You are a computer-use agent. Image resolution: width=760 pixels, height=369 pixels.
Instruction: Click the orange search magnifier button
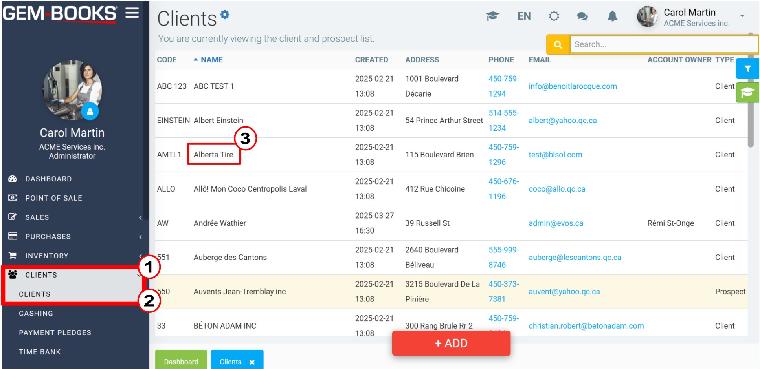[558, 44]
